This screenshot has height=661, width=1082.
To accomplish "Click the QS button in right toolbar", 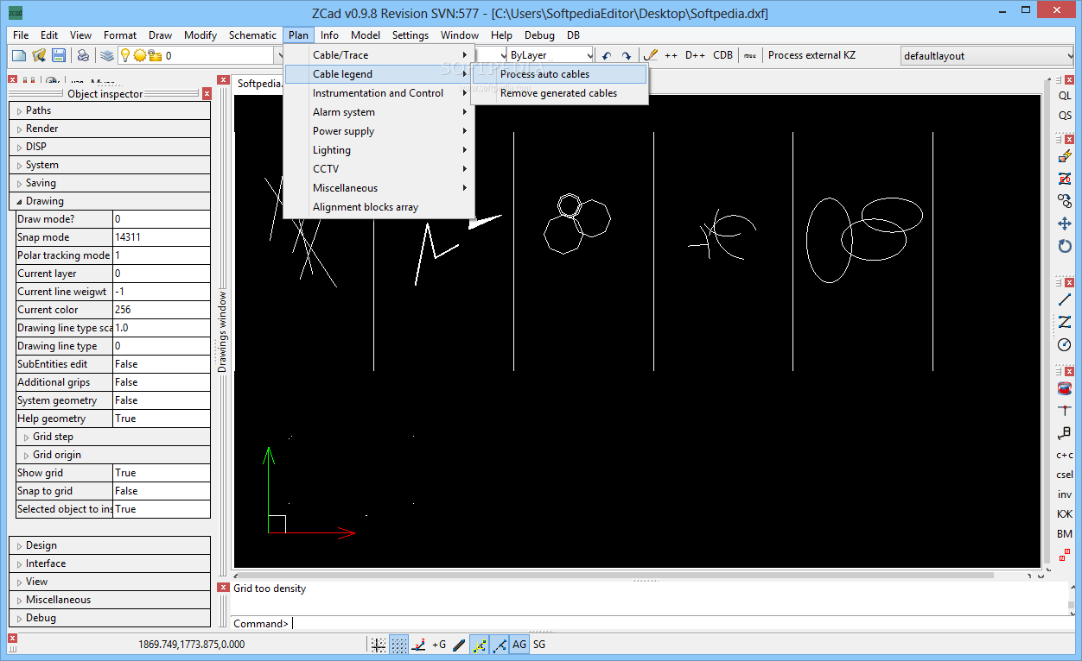I will (x=1065, y=116).
